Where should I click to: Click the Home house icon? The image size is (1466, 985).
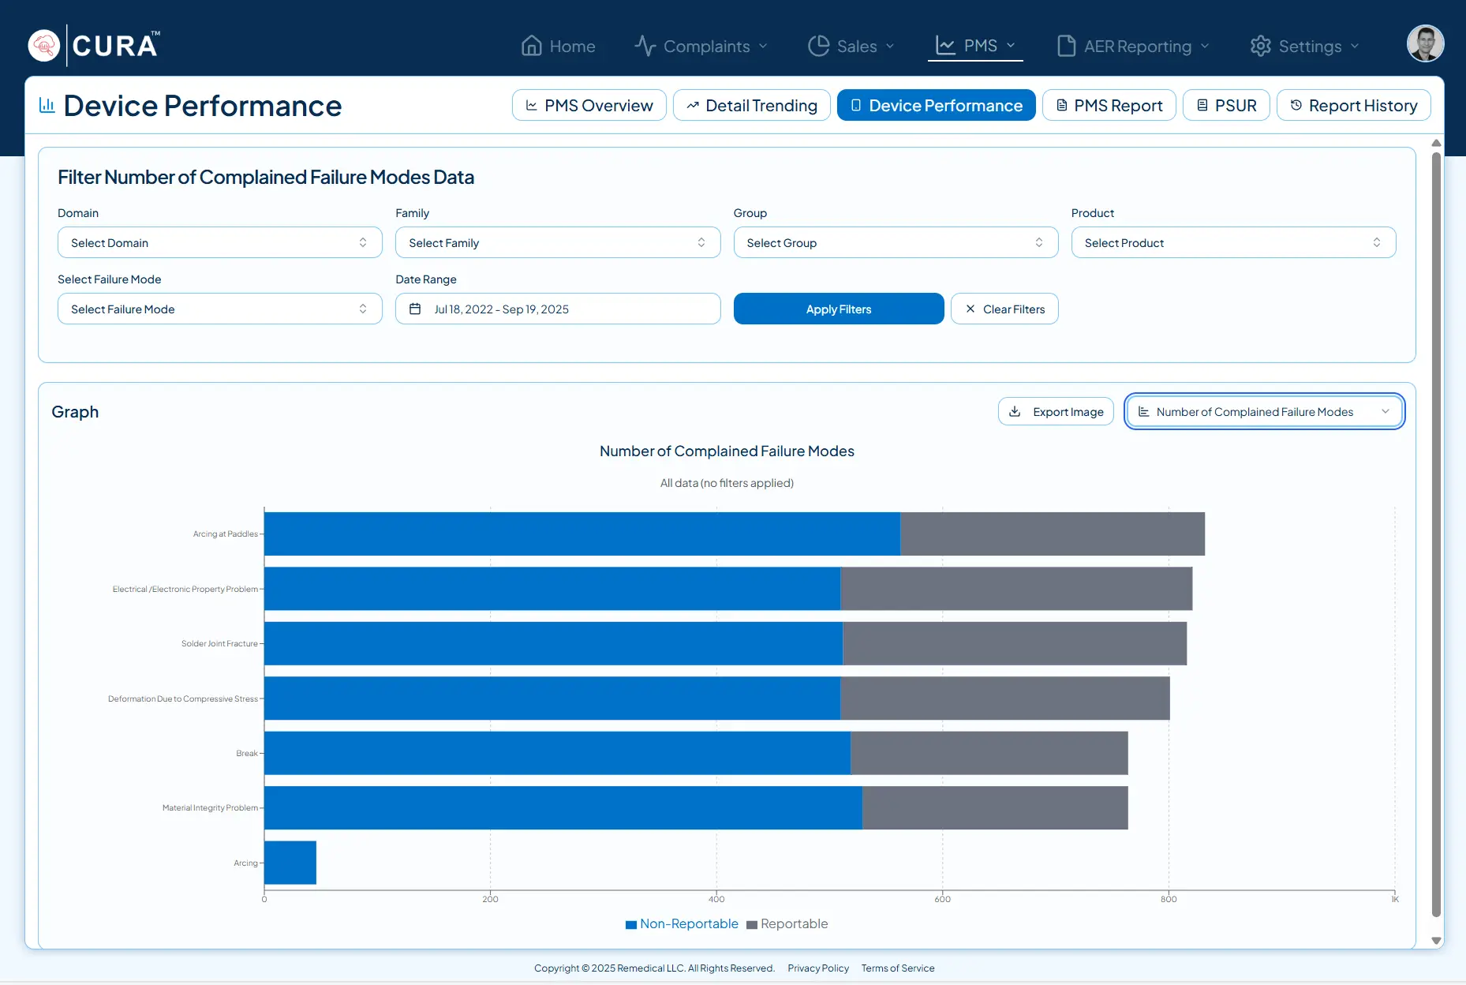(532, 46)
